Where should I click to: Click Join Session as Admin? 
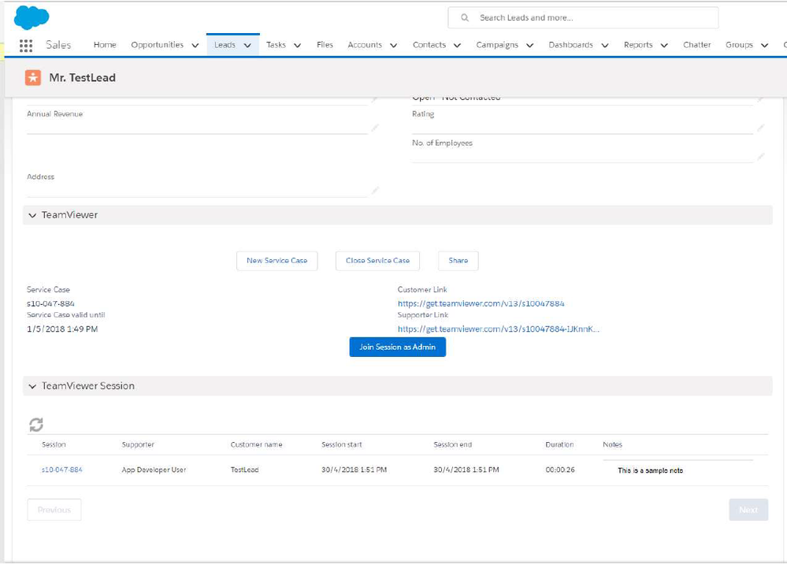(398, 347)
